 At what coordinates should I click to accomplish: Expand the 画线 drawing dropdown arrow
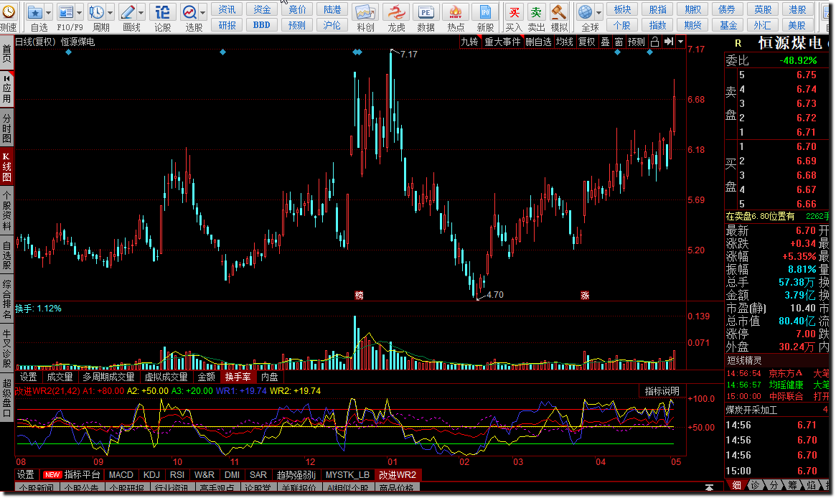(141, 11)
